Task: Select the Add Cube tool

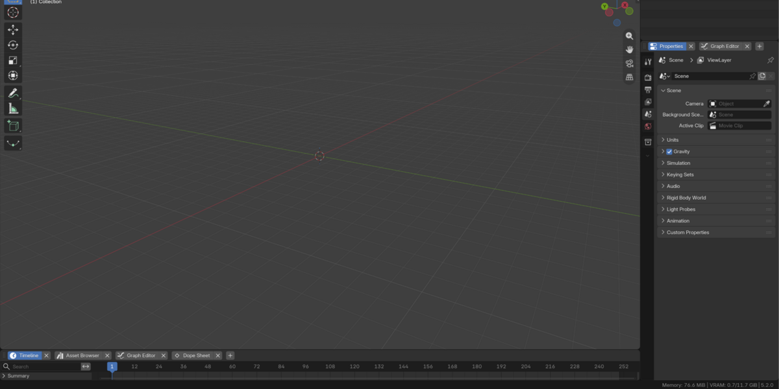Action: click(x=13, y=126)
